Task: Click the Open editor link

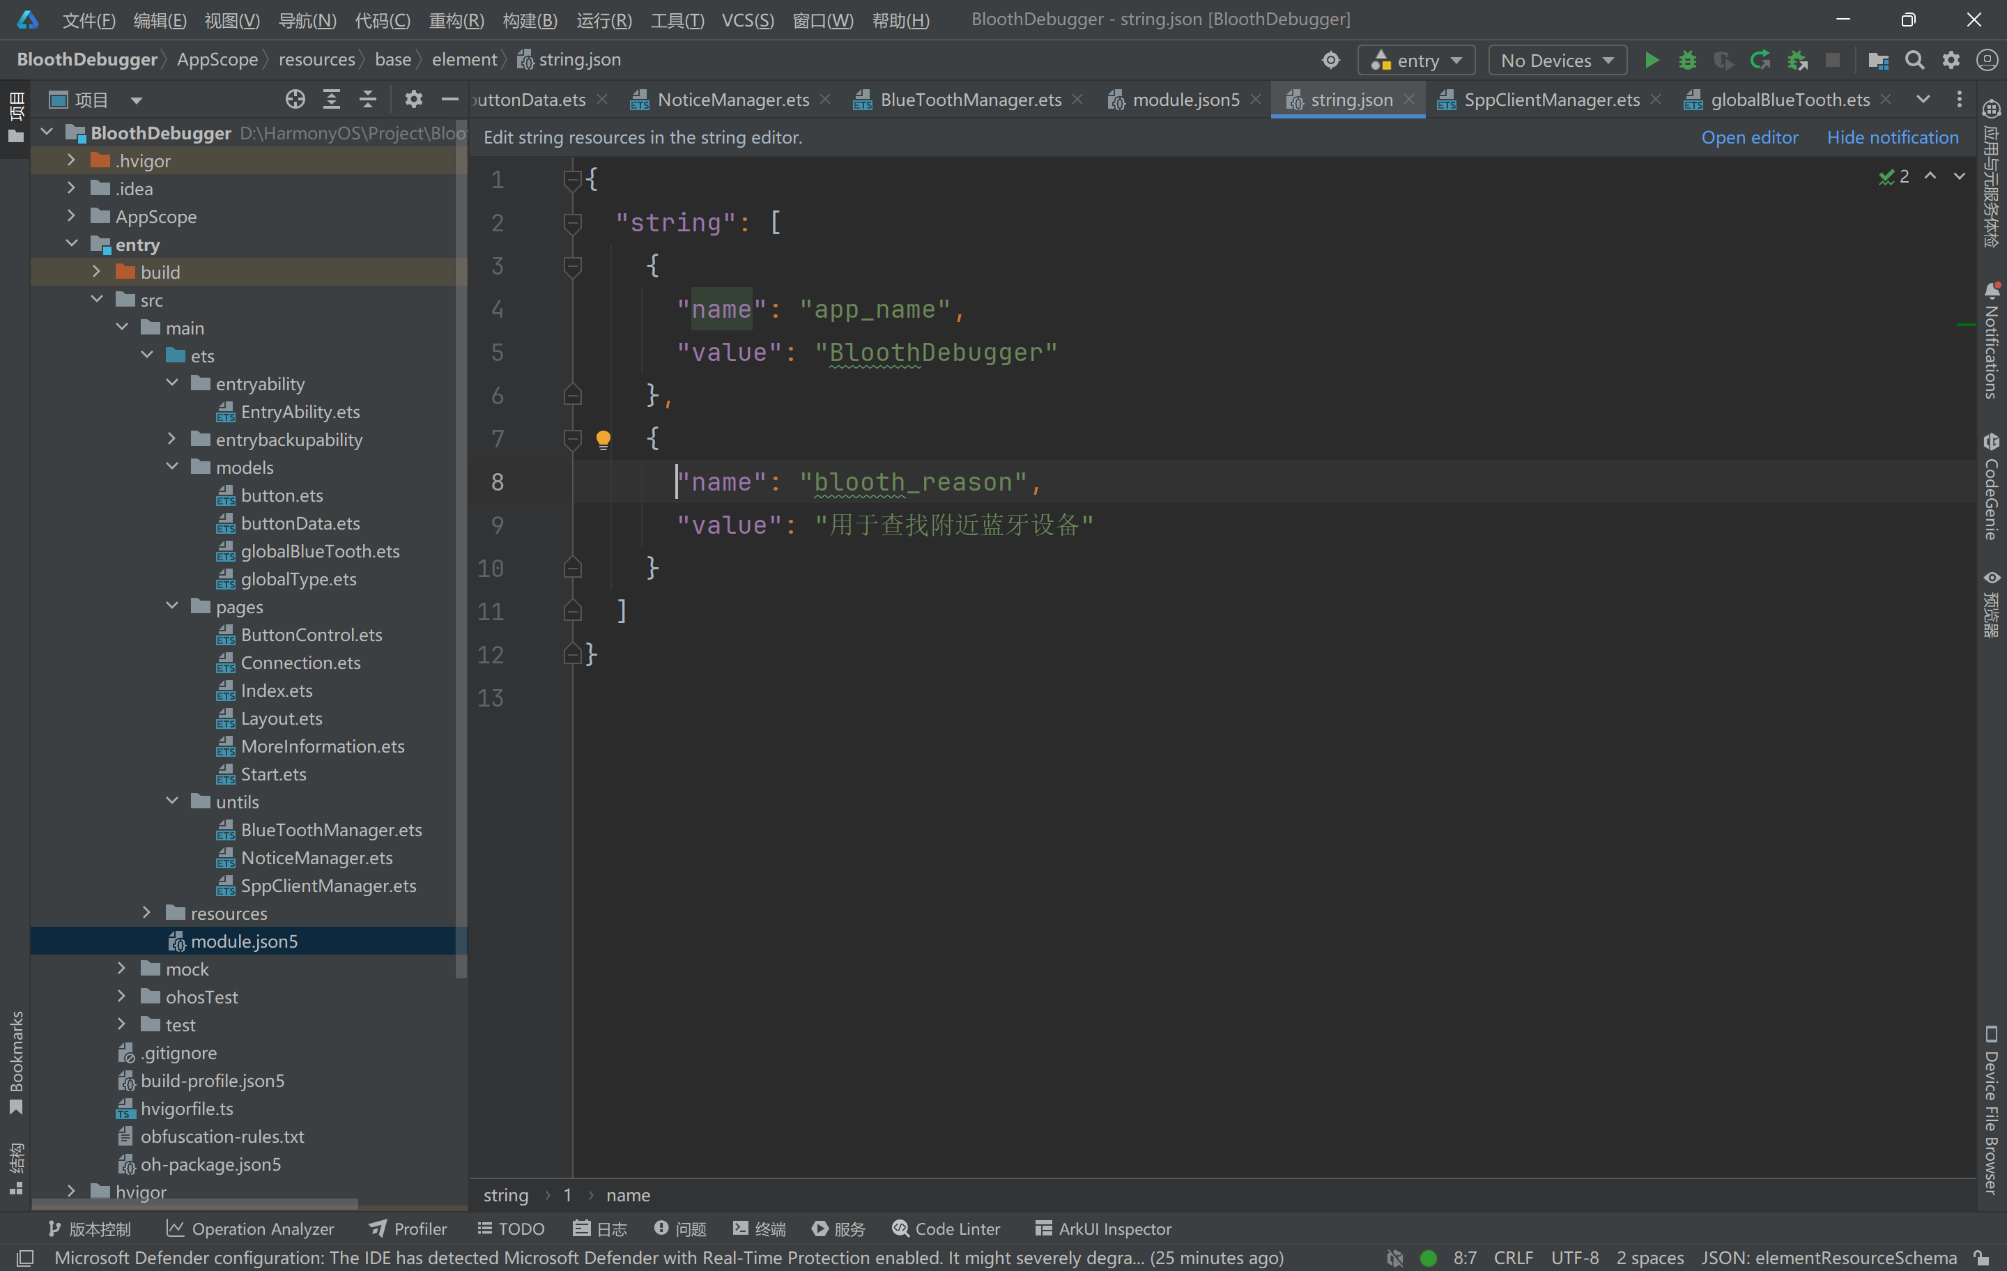Action: 1748,137
